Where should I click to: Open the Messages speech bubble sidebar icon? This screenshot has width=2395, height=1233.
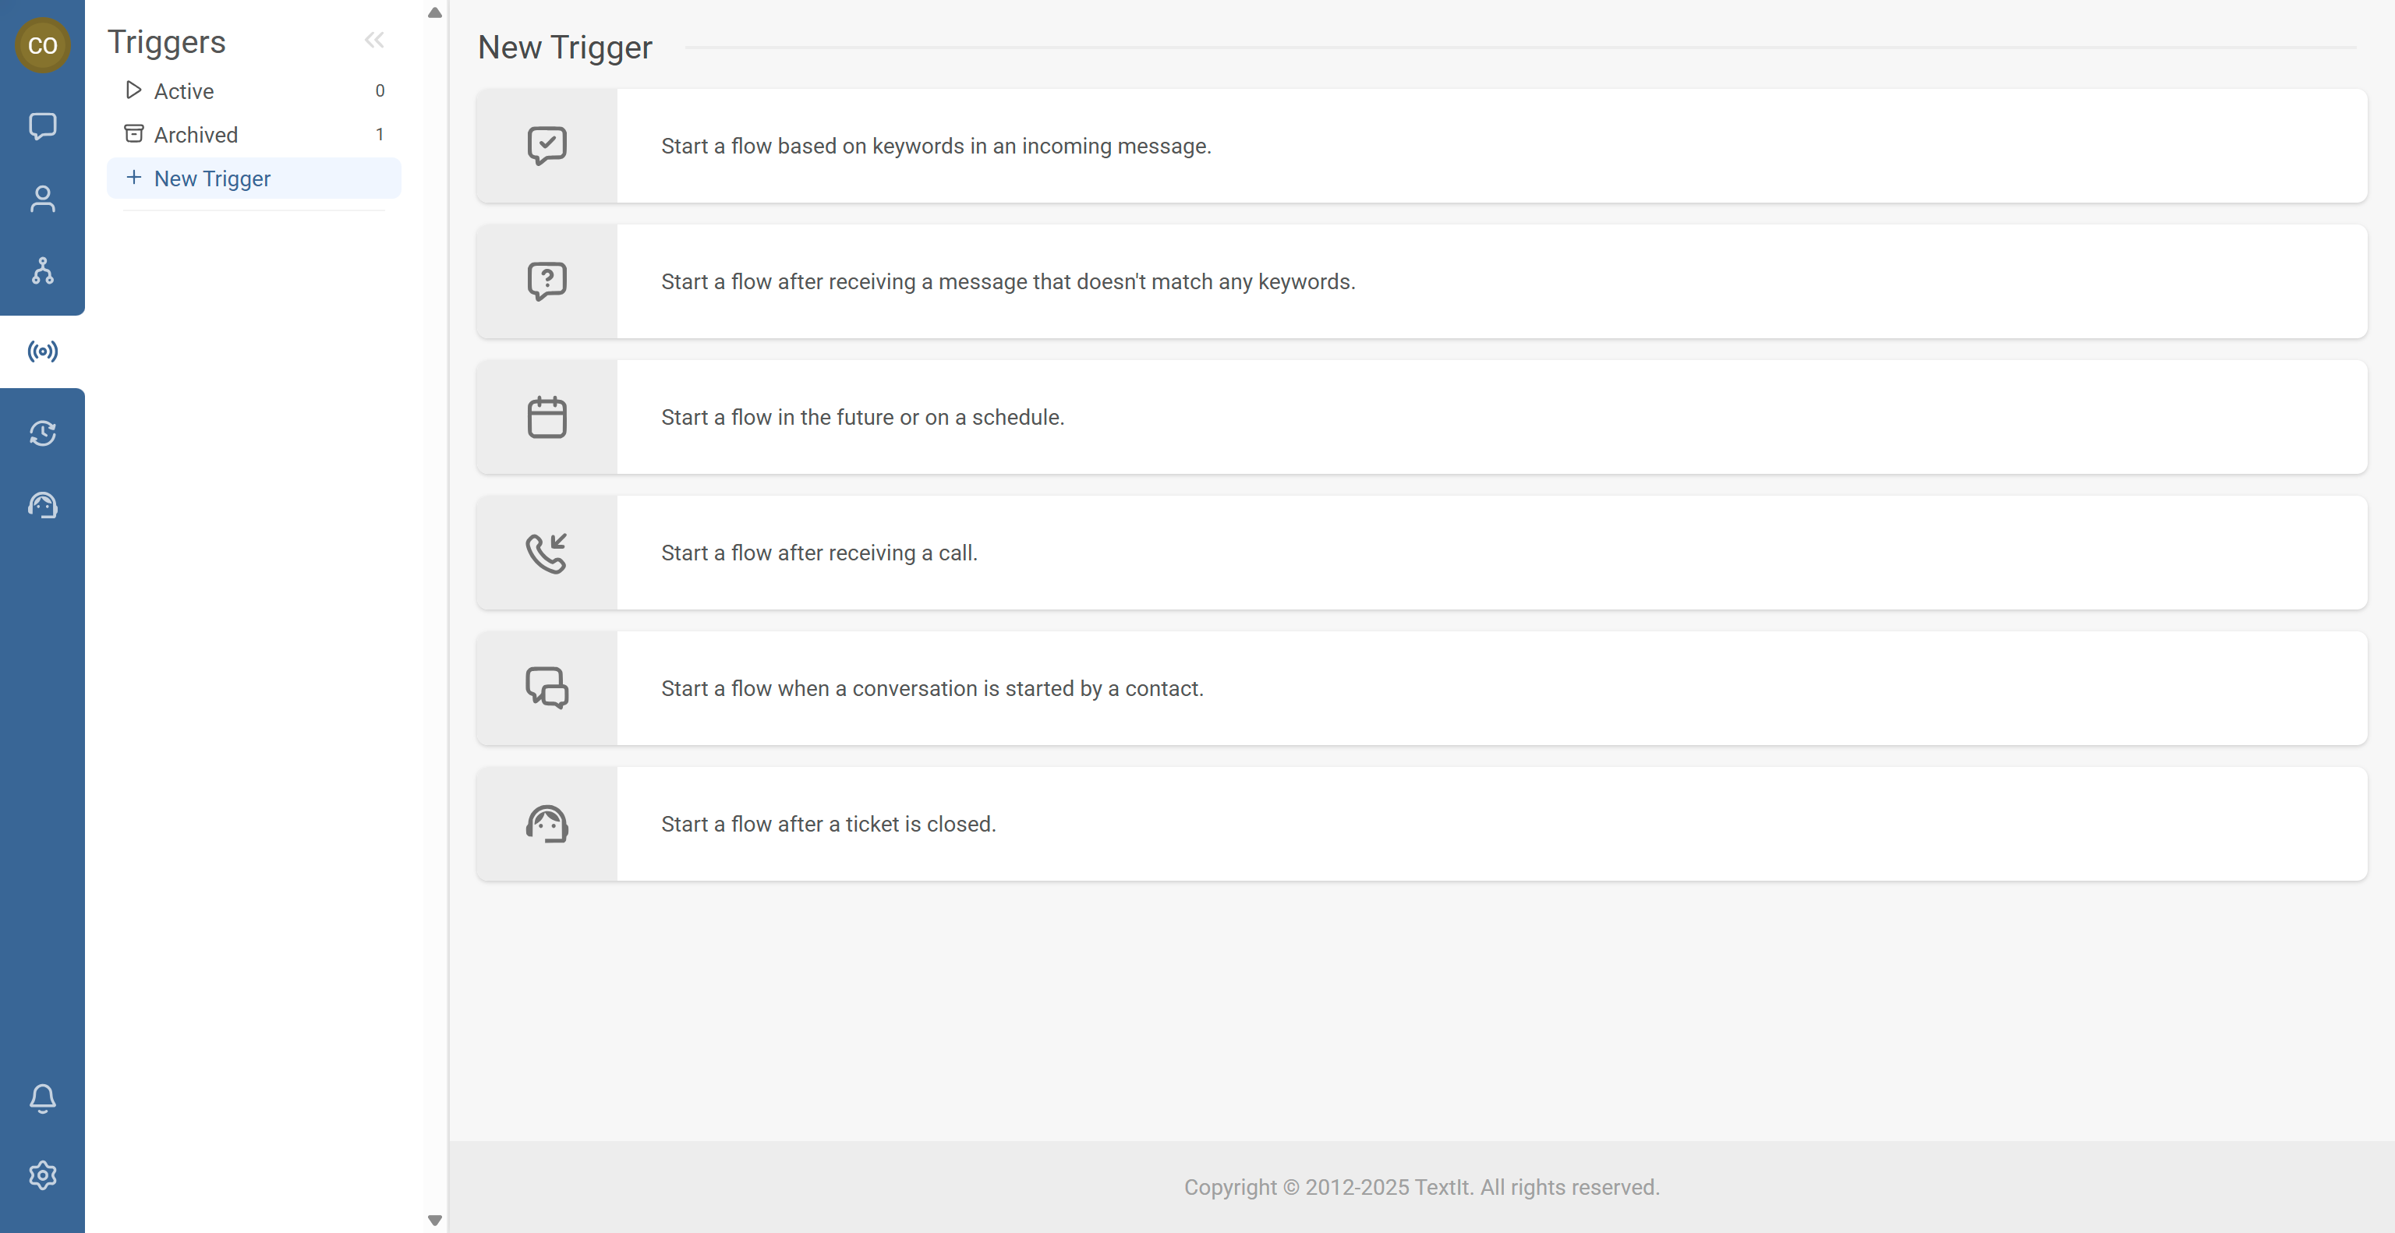coord(42,125)
